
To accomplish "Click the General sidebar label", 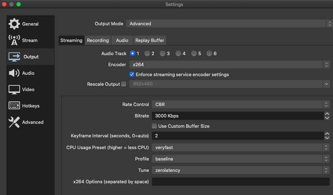I will tap(30, 24).
